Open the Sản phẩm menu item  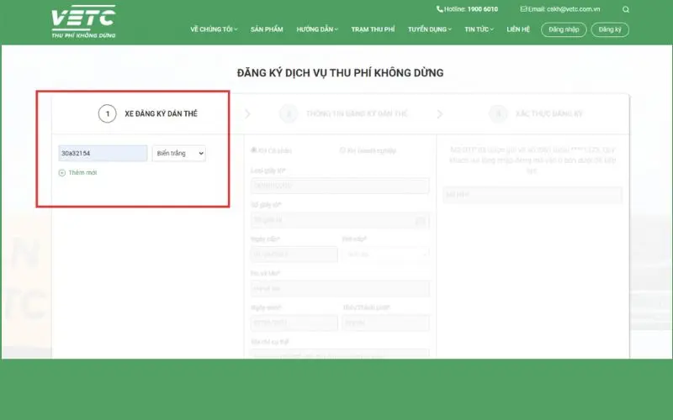267,29
